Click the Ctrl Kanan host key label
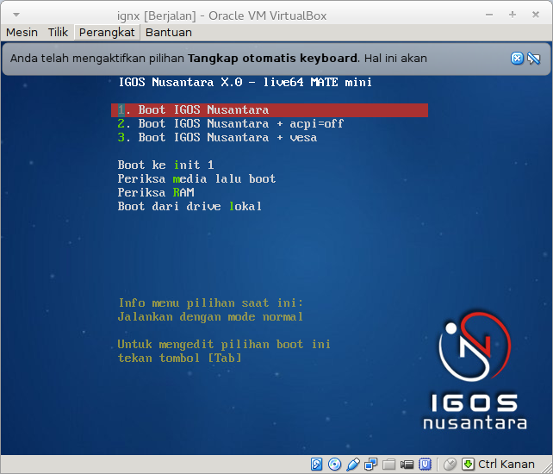Viewport: 553px width, 474px height. pos(506,465)
